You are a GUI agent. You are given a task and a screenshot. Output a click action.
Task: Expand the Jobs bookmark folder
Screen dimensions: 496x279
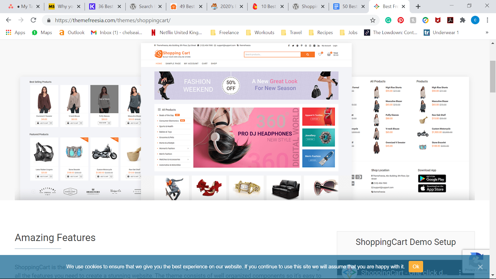pyautogui.click(x=348, y=33)
